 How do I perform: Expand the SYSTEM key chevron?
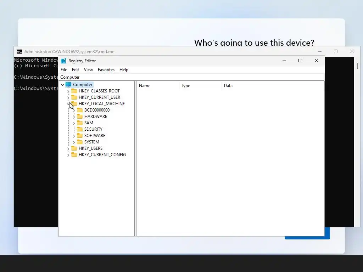(x=74, y=142)
